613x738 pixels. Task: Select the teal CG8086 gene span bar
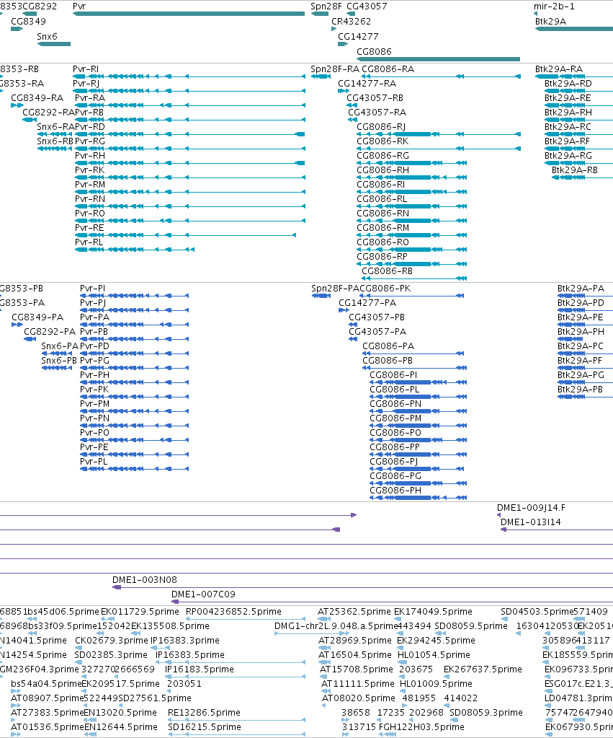[439, 59]
